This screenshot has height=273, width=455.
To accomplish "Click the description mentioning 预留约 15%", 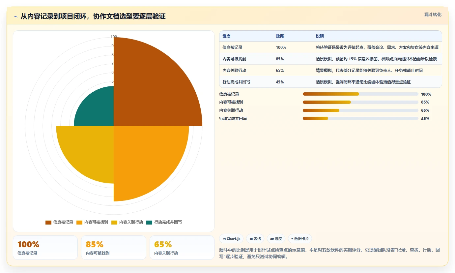I will [376, 59].
